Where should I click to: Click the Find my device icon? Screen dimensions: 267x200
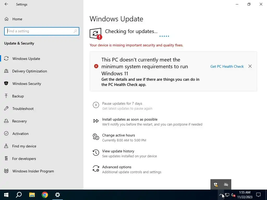(x=6, y=146)
